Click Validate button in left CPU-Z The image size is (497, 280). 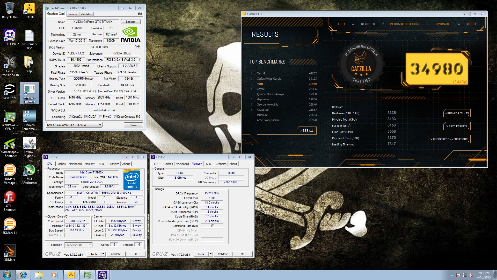[116, 254]
